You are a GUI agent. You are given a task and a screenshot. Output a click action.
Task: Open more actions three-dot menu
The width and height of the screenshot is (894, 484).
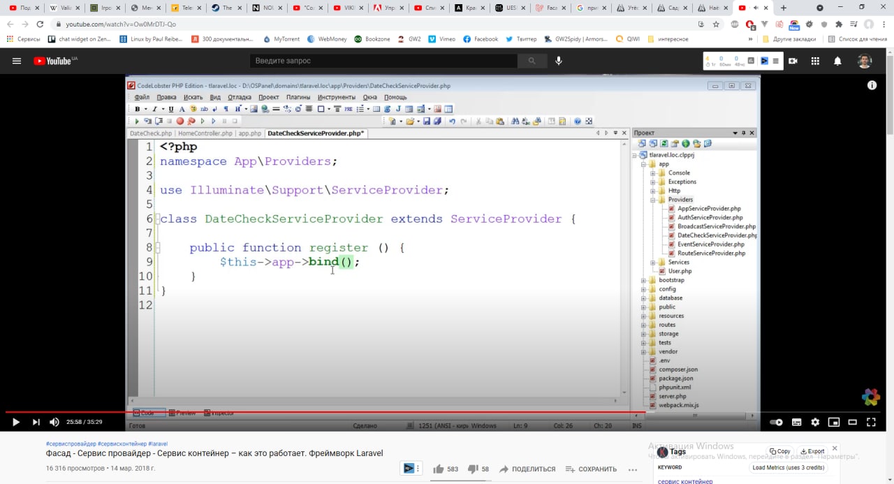point(632,469)
